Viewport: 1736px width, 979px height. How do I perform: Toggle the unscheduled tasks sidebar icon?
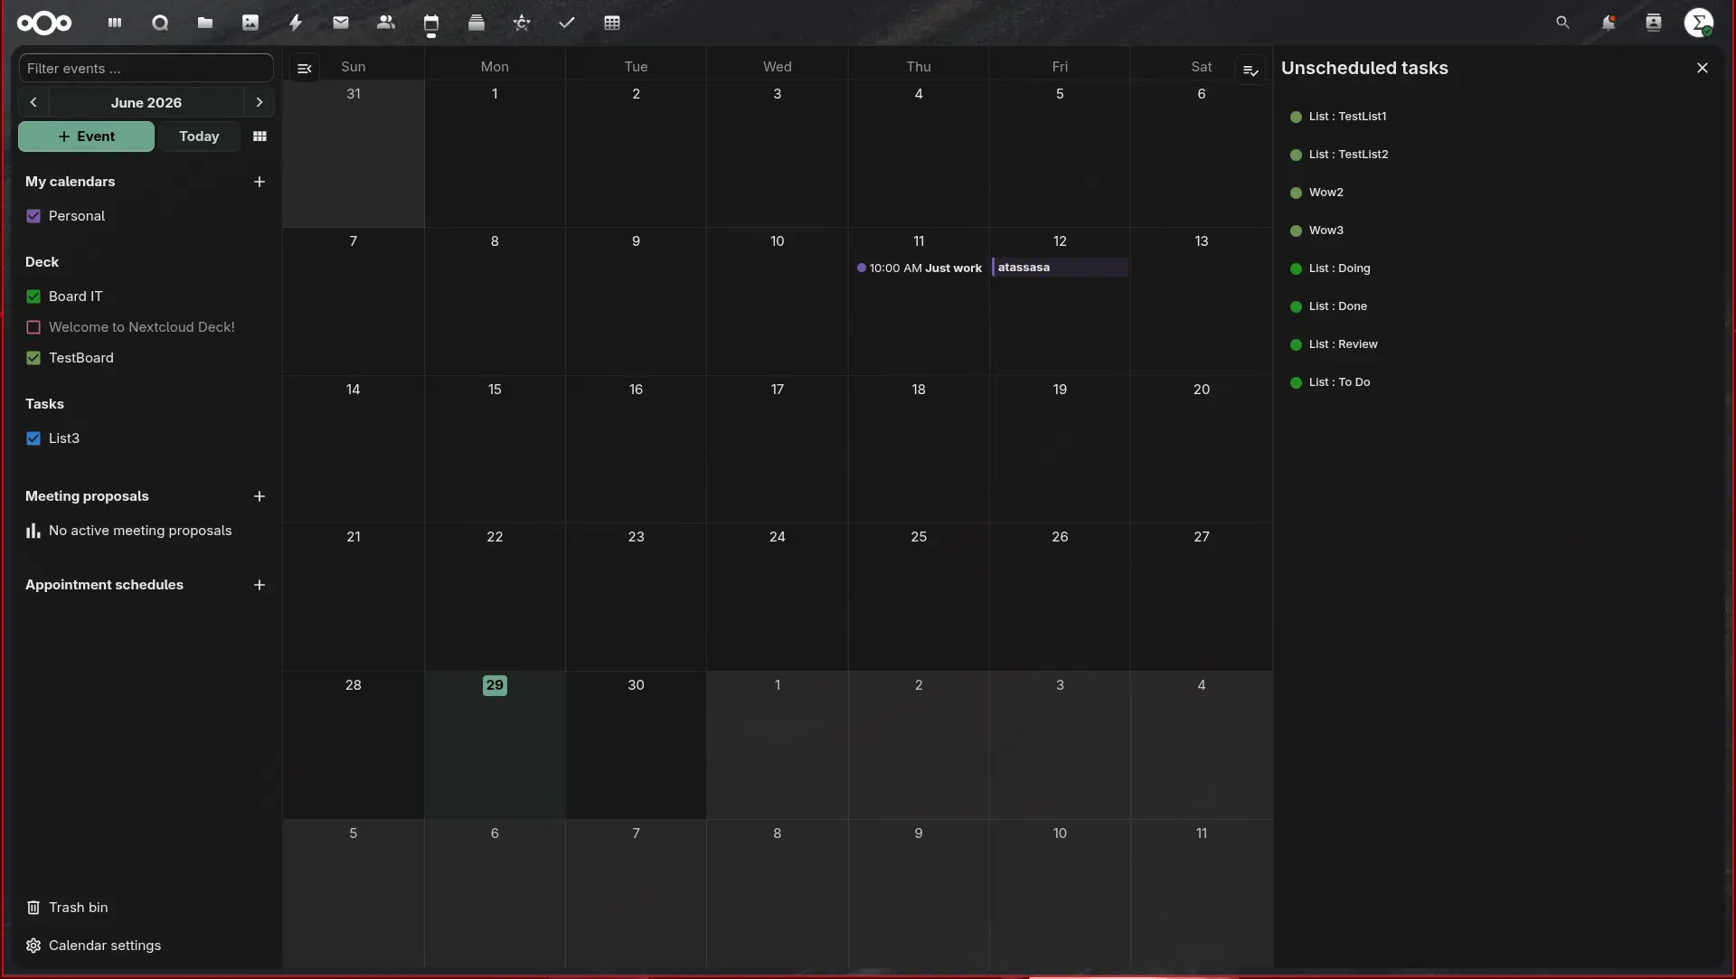pos(1250,70)
